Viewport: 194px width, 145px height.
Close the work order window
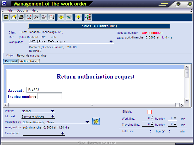pos(190,4)
